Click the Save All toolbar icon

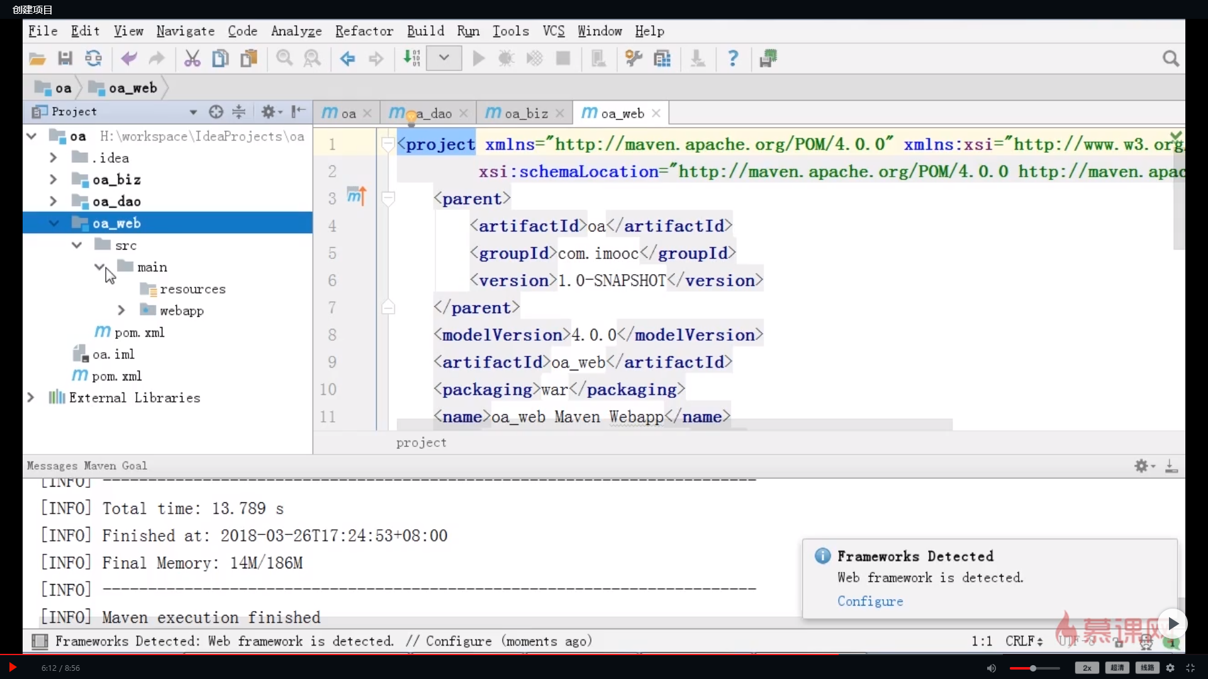[x=65, y=59]
